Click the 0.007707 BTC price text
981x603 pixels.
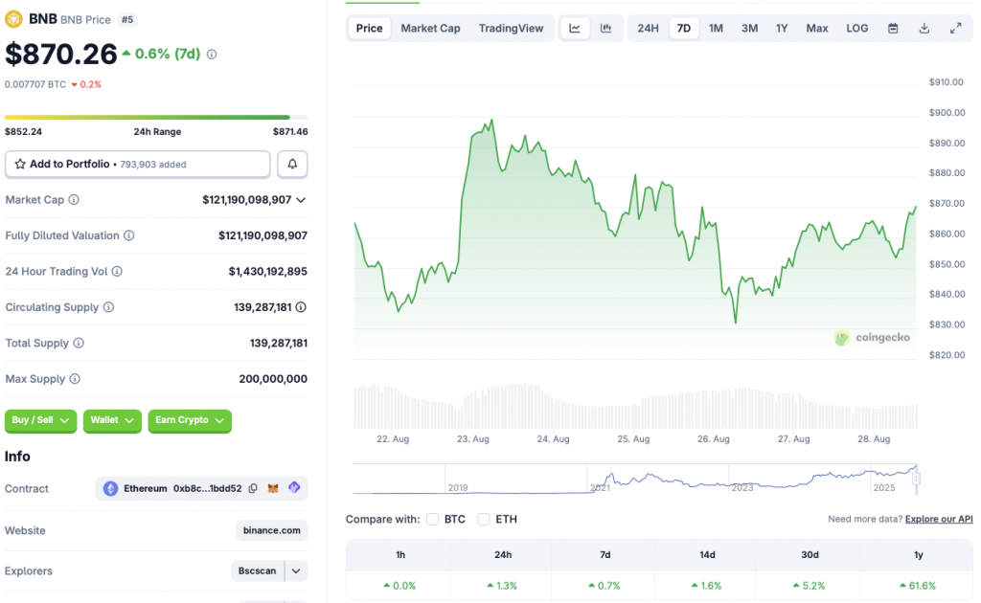pyautogui.click(x=35, y=84)
